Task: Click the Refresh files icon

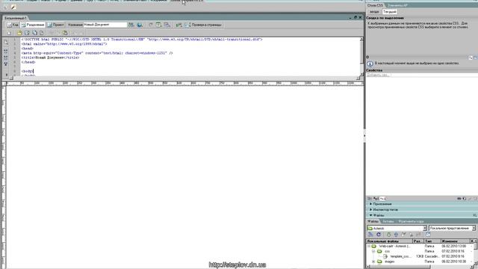Action: [379, 235]
